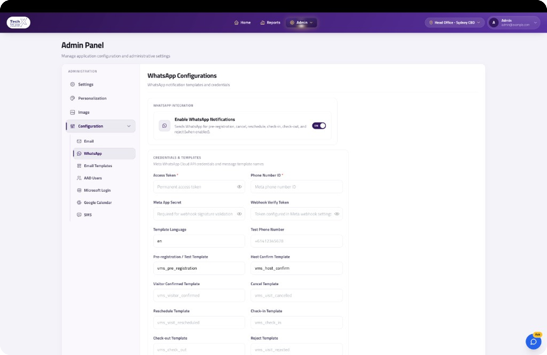This screenshot has width=547, height=355.
Task: Click the user avatar letter A
Action: (494, 22)
